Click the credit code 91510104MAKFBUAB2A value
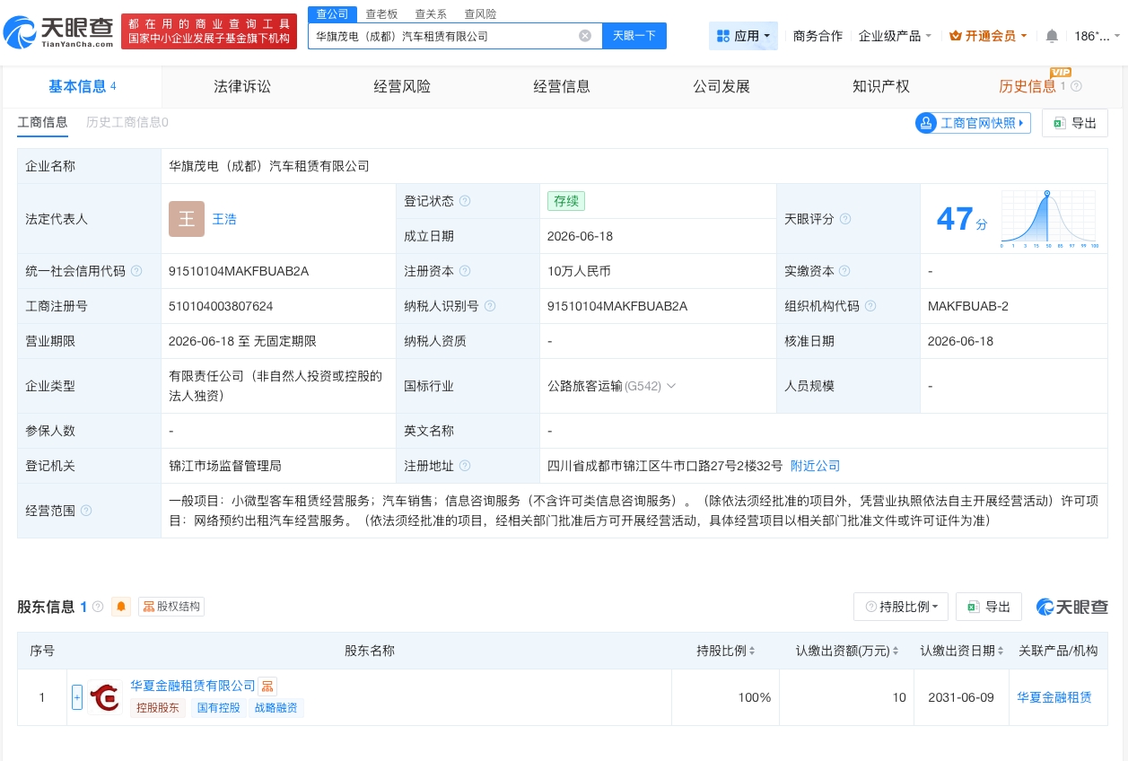The image size is (1128, 761). point(239,271)
